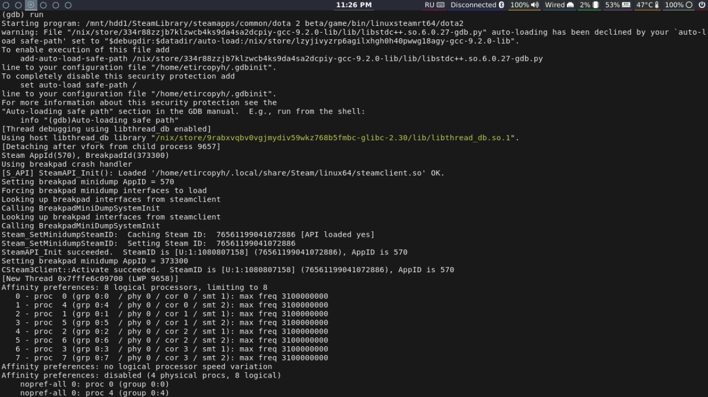Switch to the sixth workspace circle
Screen dimensions: 708x397
click(68, 5)
